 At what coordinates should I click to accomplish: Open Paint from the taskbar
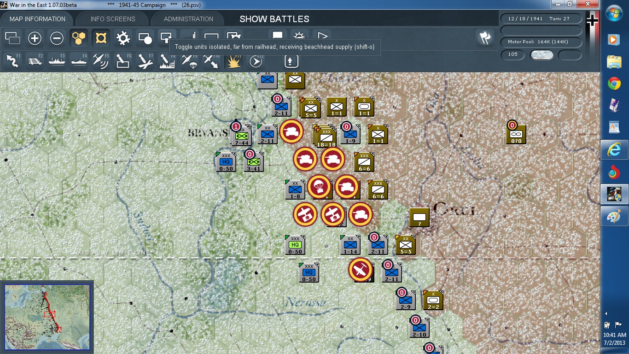(614, 216)
